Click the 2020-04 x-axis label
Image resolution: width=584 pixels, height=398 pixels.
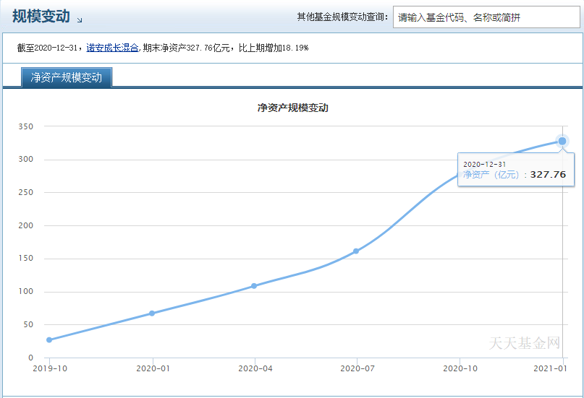point(255,368)
